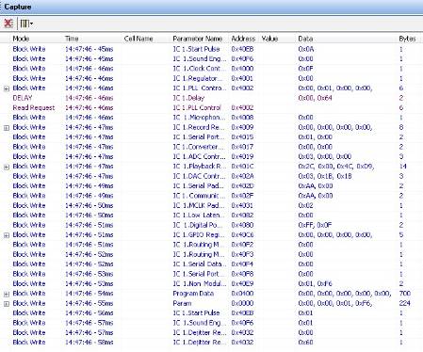Click the Cell Name column header
The image size is (423, 352).
click(x=138, y=39)
